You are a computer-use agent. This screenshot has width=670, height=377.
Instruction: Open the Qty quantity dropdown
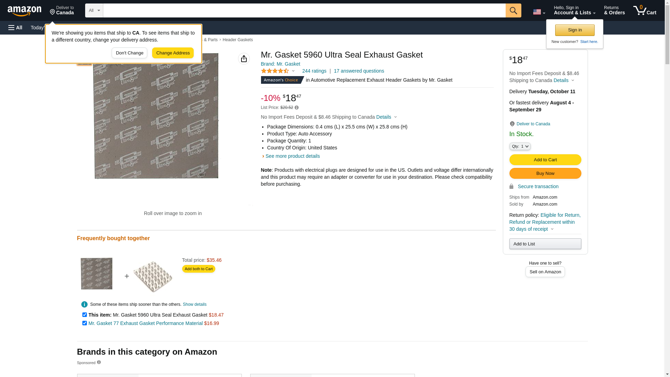pos(520,146)
